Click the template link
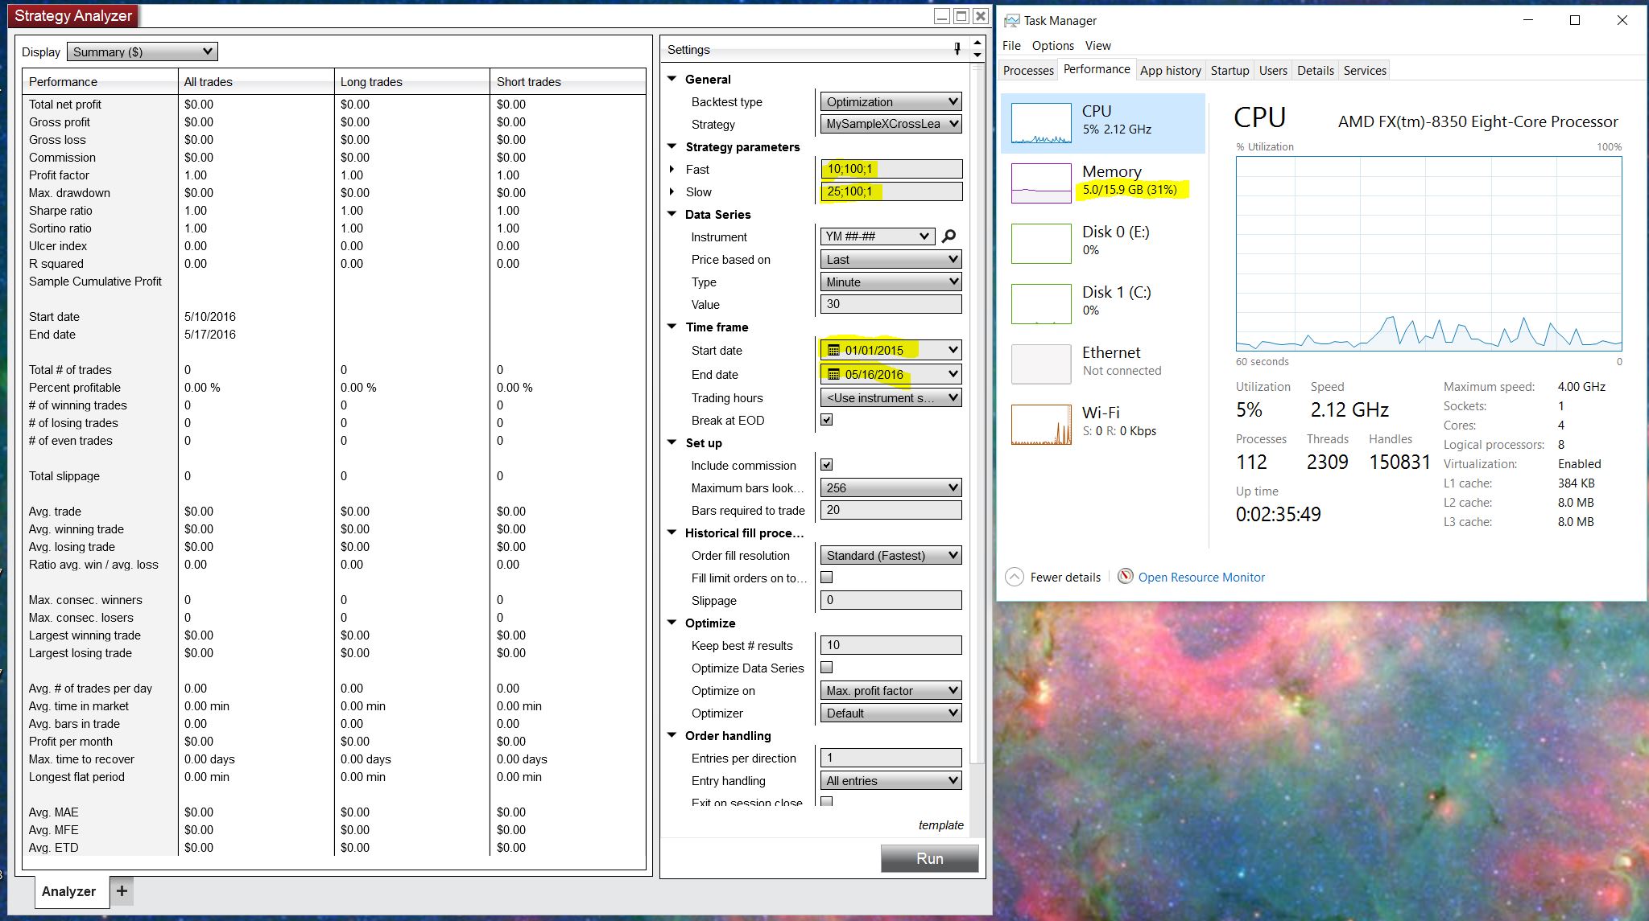Image resolution: width=1649 pixels, height=921 pixels. 940,825
